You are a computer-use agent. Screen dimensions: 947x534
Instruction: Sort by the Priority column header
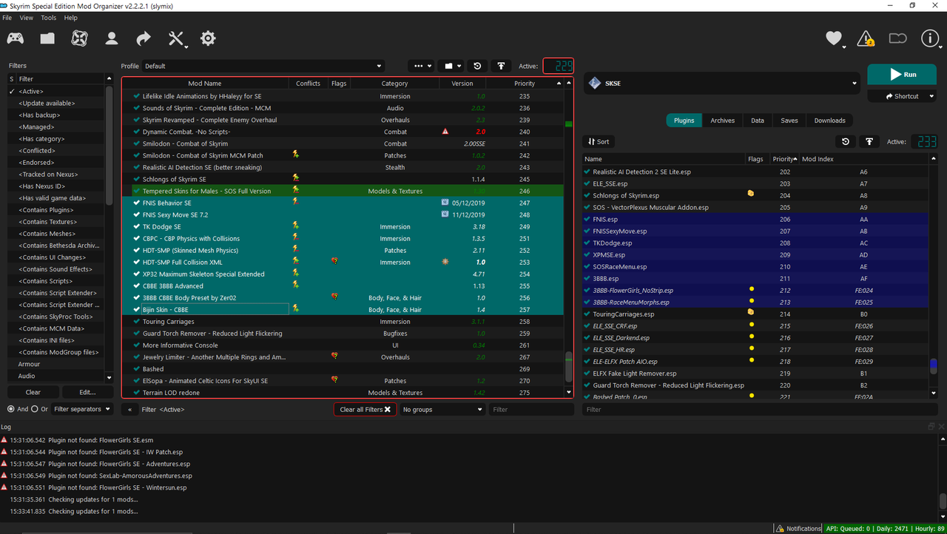(525, 84)
